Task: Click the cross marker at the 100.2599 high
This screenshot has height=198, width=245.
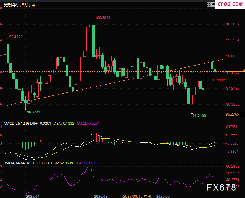Action: (x=94, y=20)
